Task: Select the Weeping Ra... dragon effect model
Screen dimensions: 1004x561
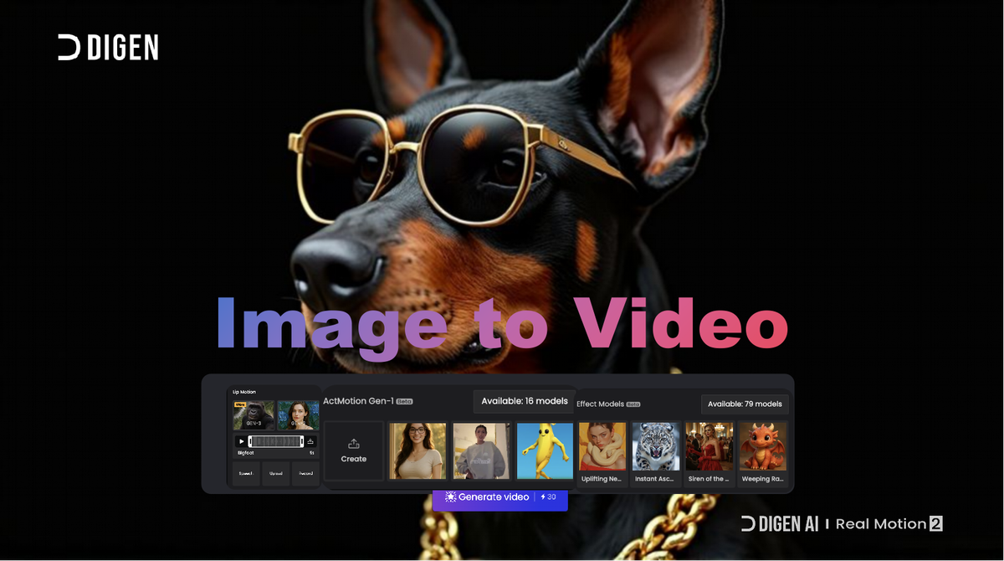Action: (x=762, y=453)
